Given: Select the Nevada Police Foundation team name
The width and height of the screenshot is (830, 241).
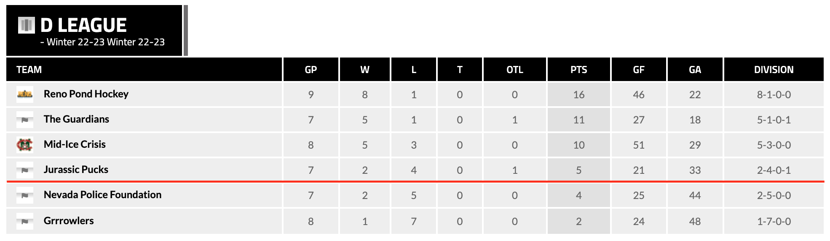Looking at the screenshot, I should [102, 195].
